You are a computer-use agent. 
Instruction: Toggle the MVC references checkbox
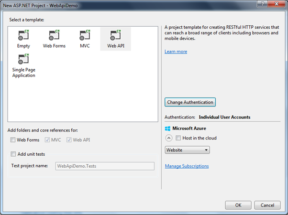pyautogui.click(x=47, y=140)
